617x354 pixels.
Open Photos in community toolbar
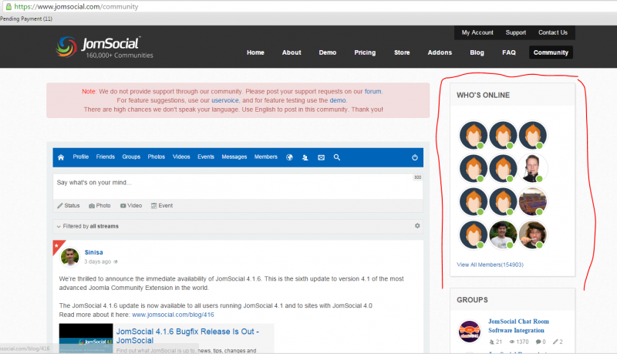click(x=157, y=157)
